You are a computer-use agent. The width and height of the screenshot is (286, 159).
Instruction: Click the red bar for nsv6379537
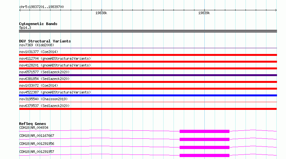(148, 109)
